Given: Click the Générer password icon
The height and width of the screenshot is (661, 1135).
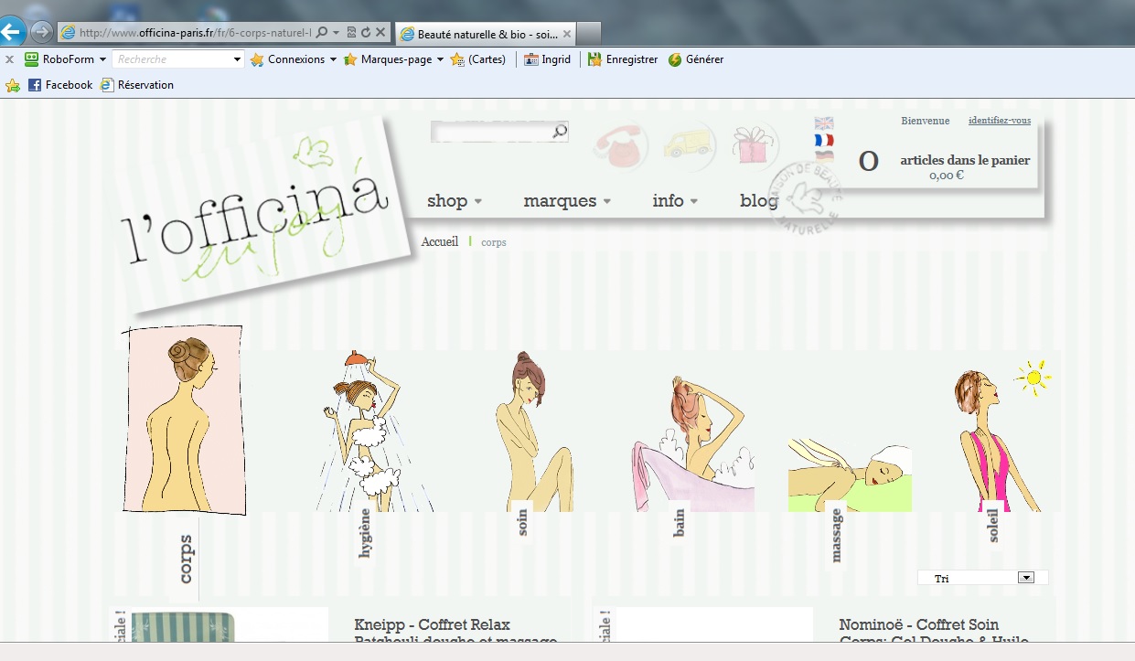Looking at the screenshot, I should (696, 59).
